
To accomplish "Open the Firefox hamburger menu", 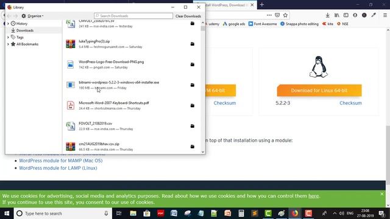I will 385,15.
